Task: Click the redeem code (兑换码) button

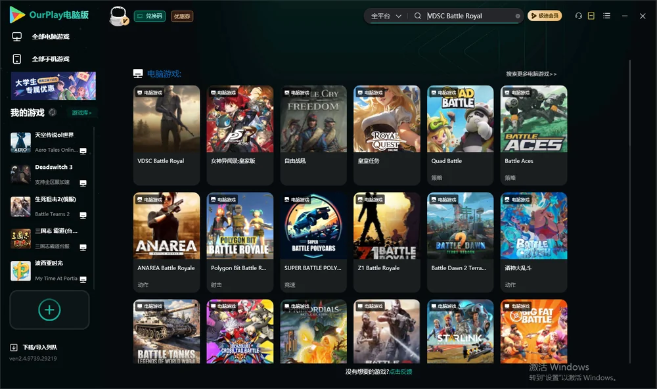Action: [150, 16]
